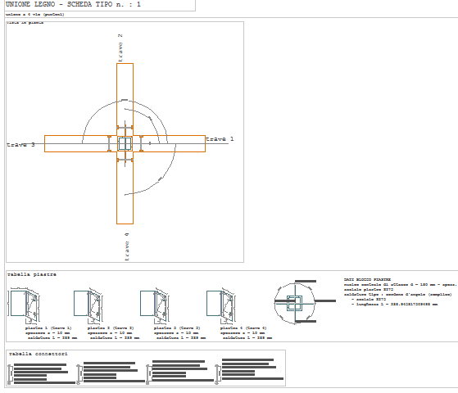Select the 'trave 2' vertical label

(120, 47)
